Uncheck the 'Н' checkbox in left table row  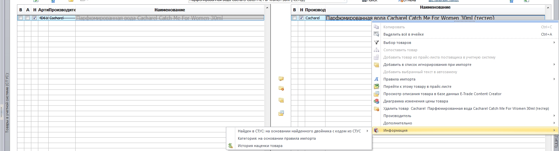[x=35, y=18]
